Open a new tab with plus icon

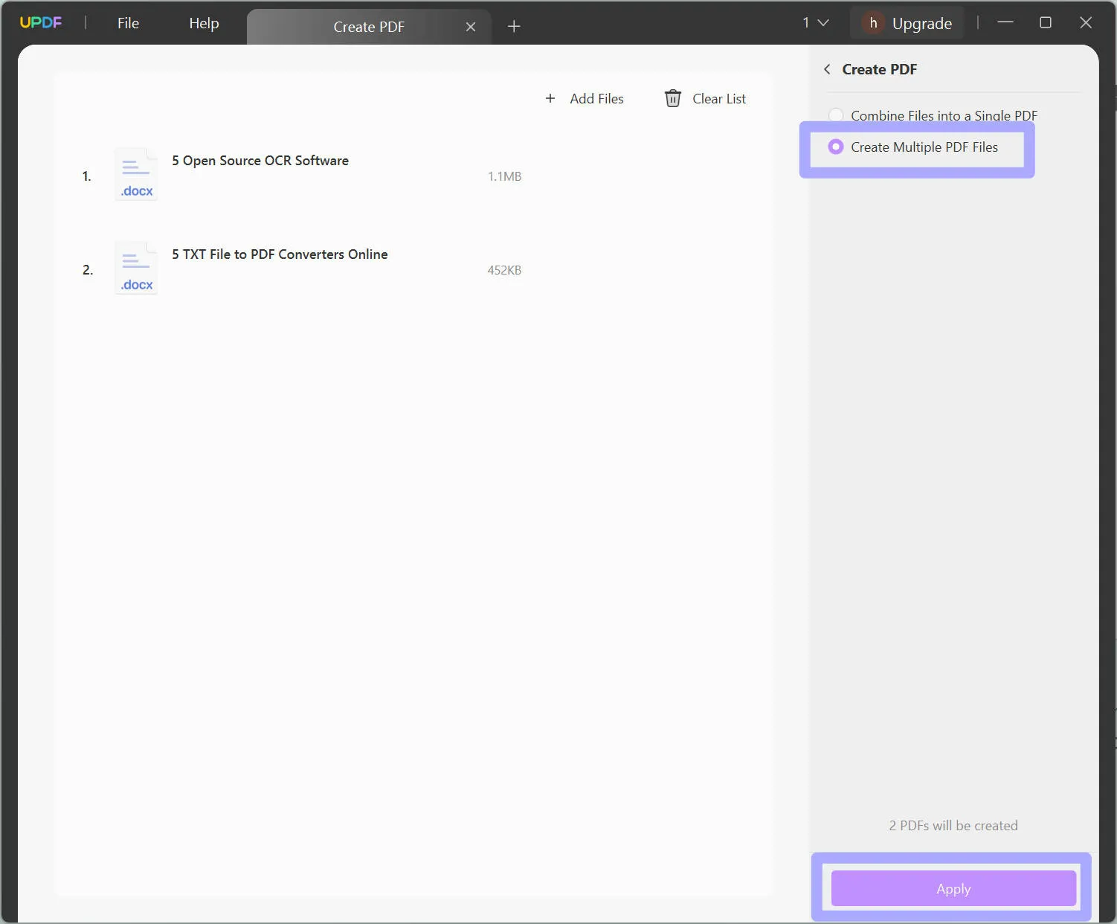(514, 27)
